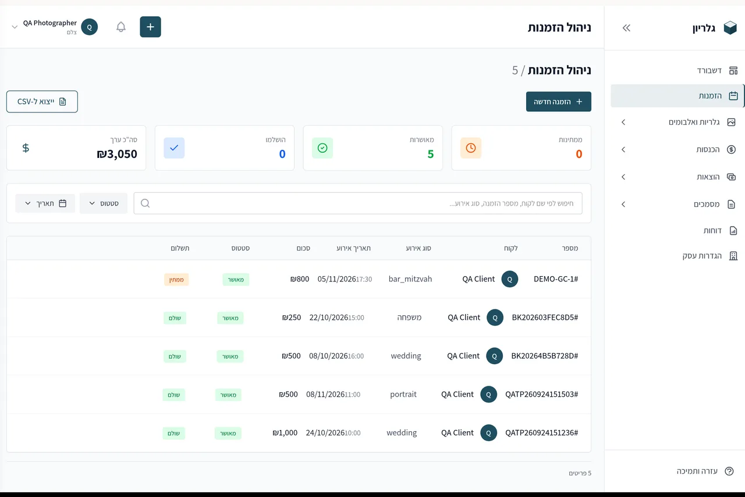
Task: Click the search magnifier icon
Action: (146, 203)
